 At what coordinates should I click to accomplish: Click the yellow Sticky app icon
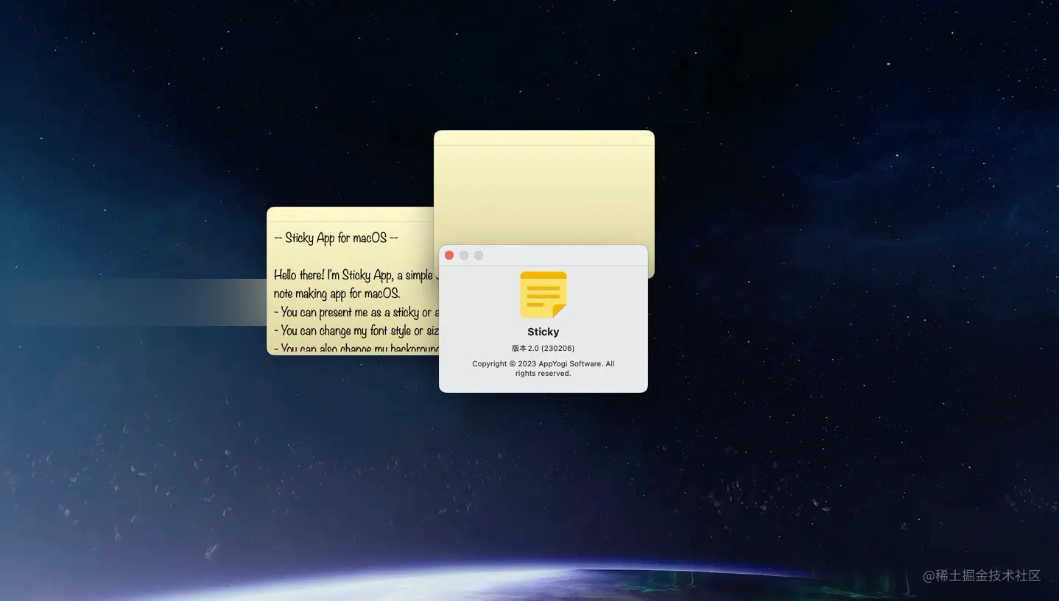(543, 294)
